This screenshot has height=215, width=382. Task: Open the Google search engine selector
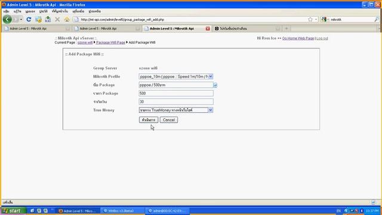click(325, 19)
